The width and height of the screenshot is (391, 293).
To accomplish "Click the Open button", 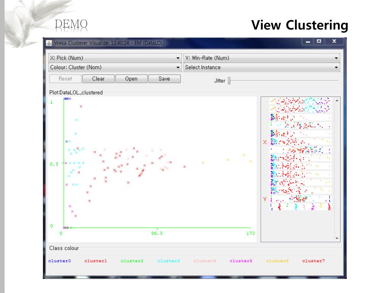I will 131,79.
